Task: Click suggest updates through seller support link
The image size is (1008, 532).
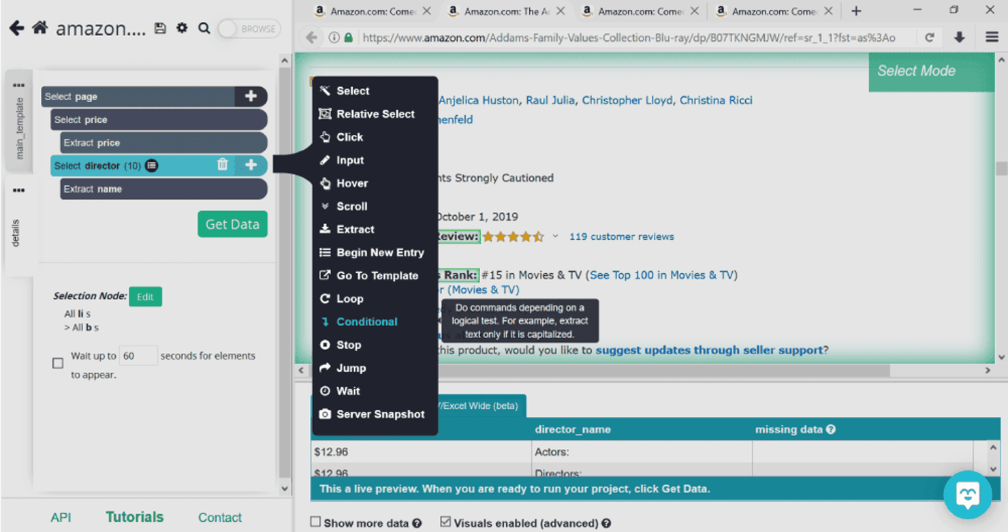Action: pyautogui.click(x=709, y=350)
